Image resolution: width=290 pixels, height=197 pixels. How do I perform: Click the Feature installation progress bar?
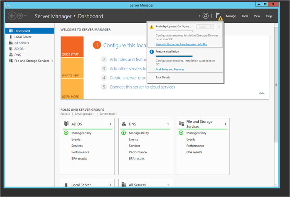pyautogui.click(x=174, y=56)
